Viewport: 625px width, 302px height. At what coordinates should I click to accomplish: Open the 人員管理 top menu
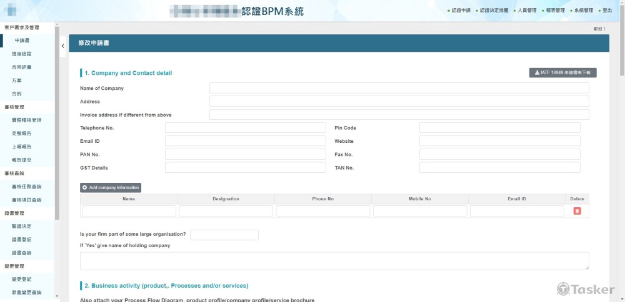[x=526, y=11]
